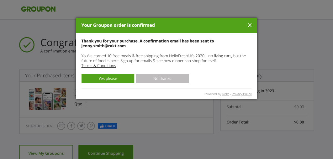
Task: Click the green checkmark circle icon
Action: click(27, 45)
